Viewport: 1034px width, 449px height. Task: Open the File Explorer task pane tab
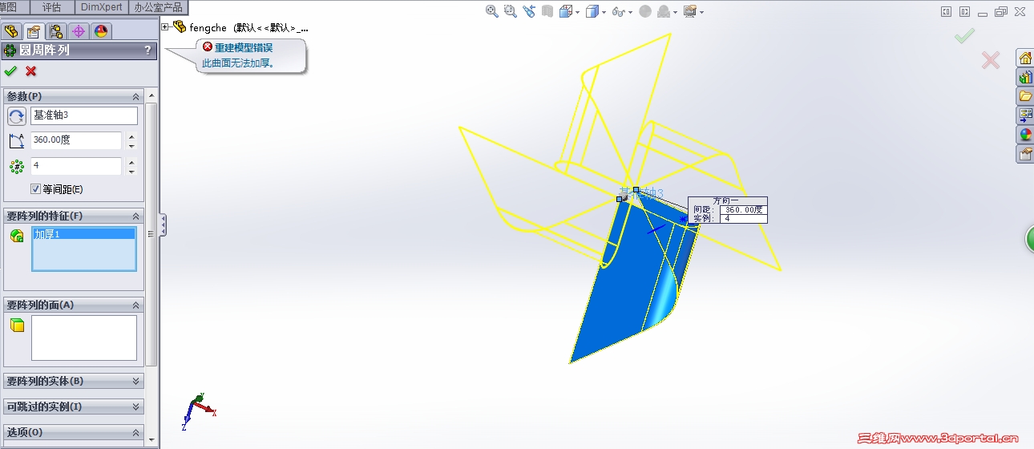tap(1025, 96)
